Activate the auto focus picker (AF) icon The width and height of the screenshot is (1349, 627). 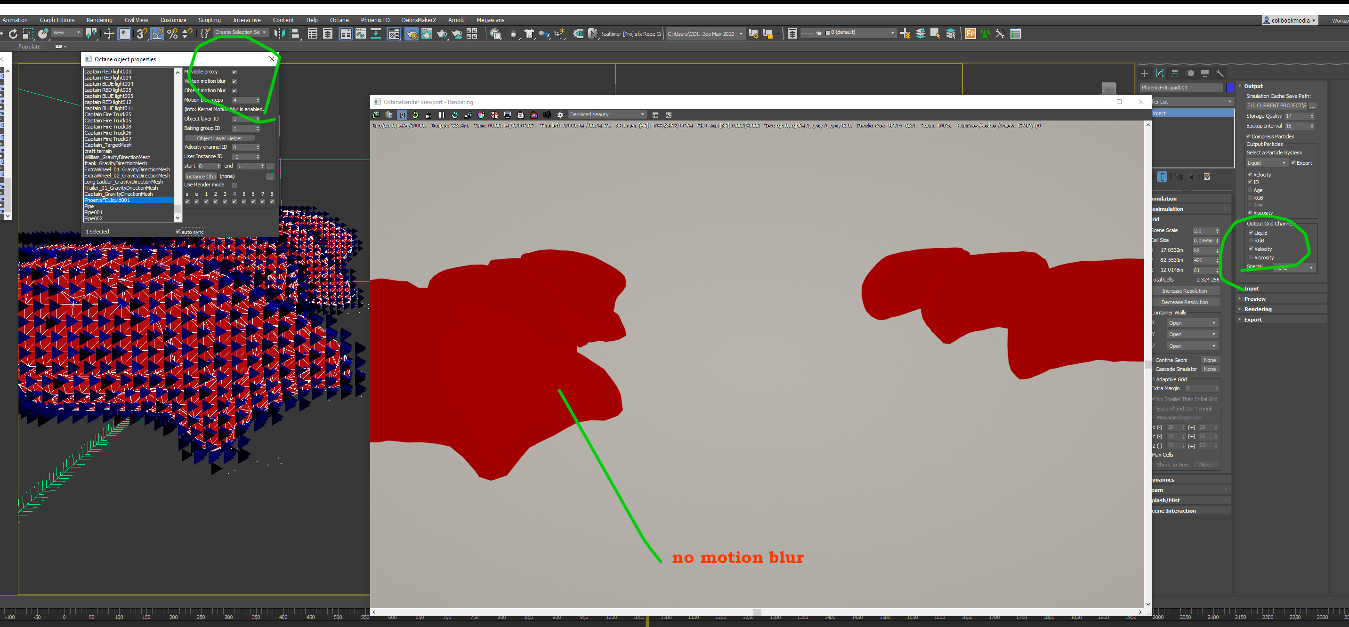point(468,114)
